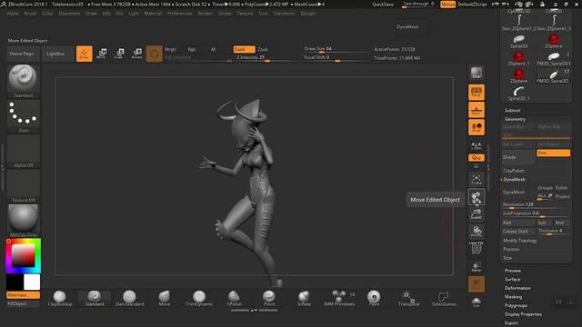This screenshot has width=582, height=327.
Task: Choose the Transpose brush
Action: point(408,299)
